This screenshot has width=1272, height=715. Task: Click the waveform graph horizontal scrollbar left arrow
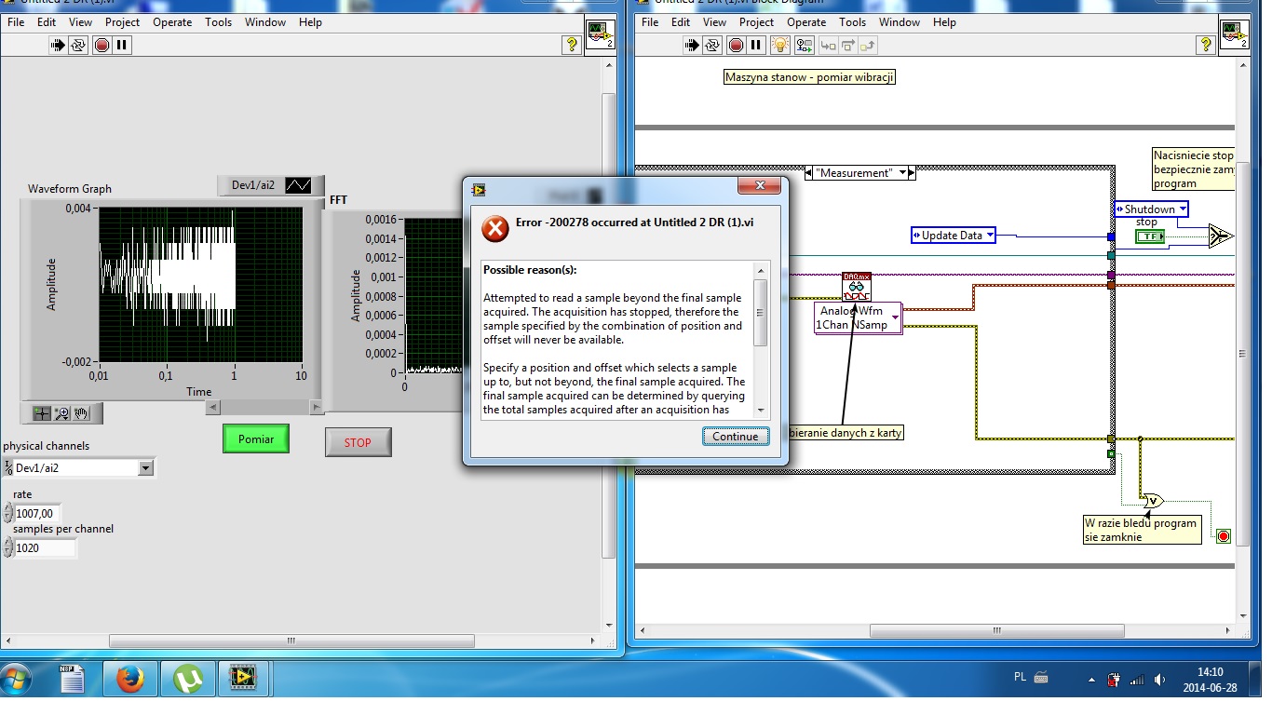click(x=211, y=407)
